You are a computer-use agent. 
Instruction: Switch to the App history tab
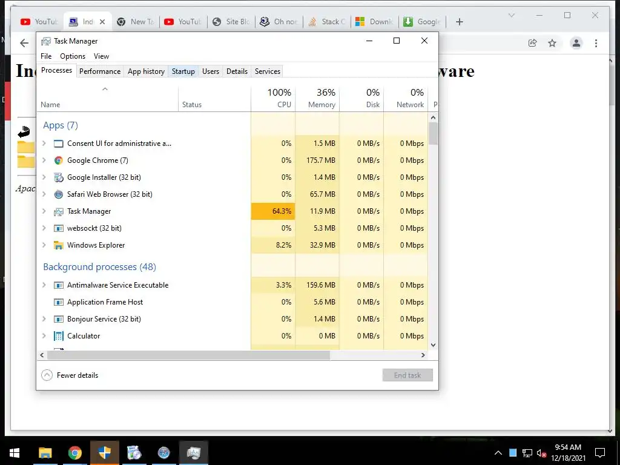tap(146, 71)
